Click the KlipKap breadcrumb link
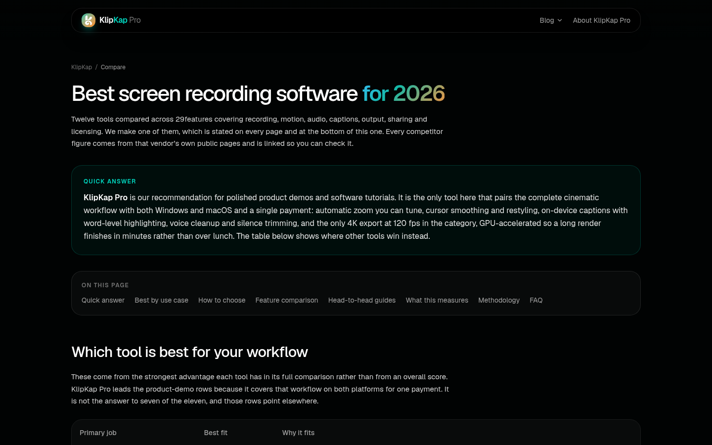The width and height of the screenshot is (712, 445). (82, 67)
